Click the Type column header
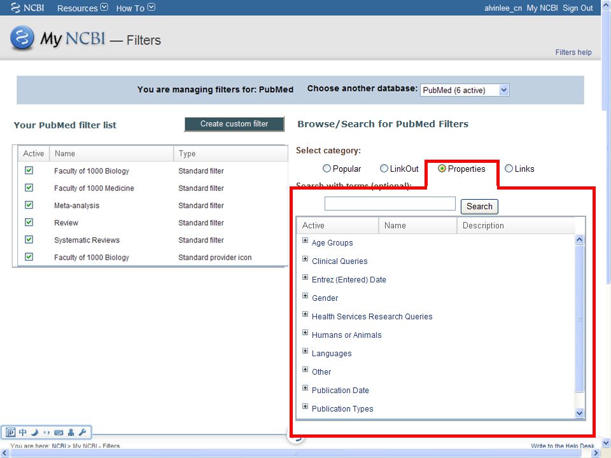Image resolution: width=611 pixels, height=458 pixels. coord(230,153)
